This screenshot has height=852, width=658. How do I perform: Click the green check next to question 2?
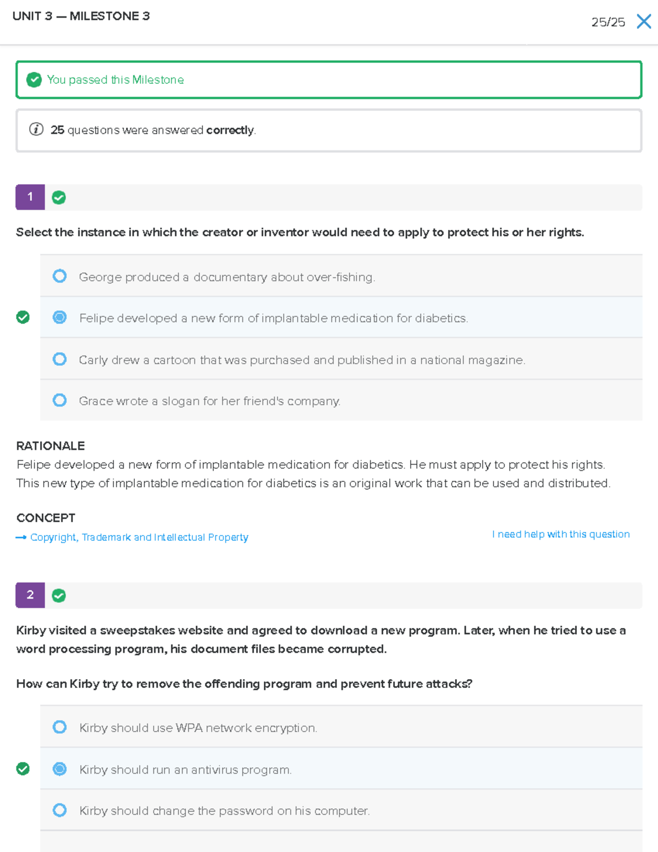(59, 596)
